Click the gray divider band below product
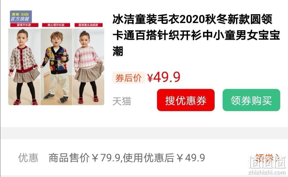Viewport: 288px width, 177px height. [x=144, y=133]
